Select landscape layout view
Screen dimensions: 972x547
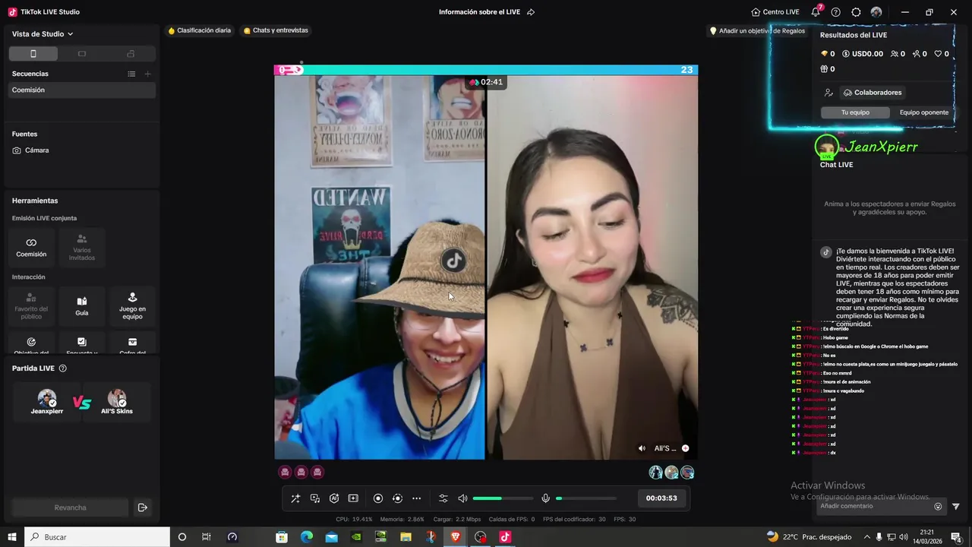[82, 54]
